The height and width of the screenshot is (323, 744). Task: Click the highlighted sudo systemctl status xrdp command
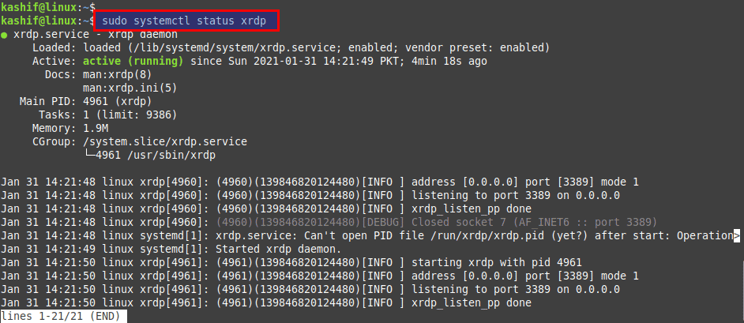pos(184,21)
